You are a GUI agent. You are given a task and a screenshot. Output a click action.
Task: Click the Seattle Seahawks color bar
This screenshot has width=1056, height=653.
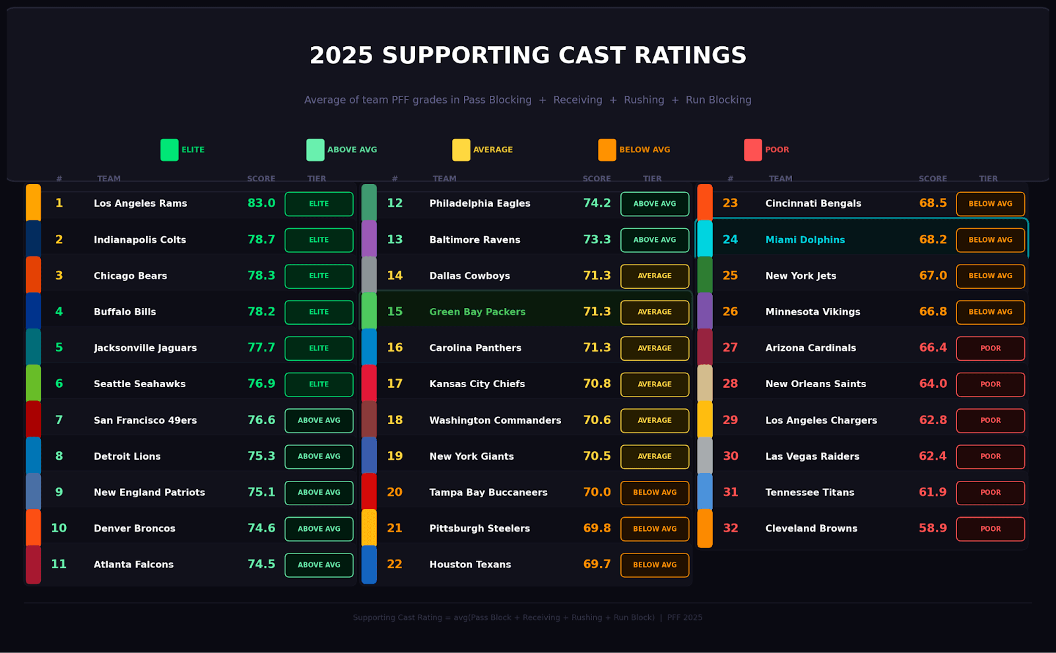click(33, 384)
